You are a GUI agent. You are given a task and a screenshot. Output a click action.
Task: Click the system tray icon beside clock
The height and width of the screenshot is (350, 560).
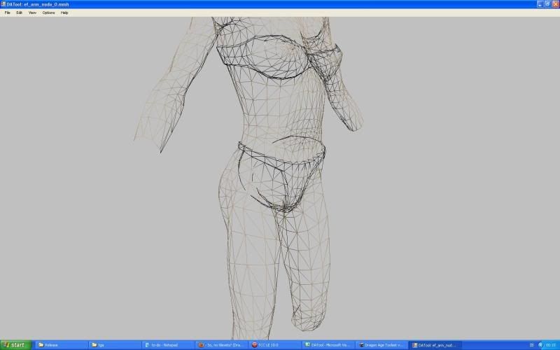(540, 345)
